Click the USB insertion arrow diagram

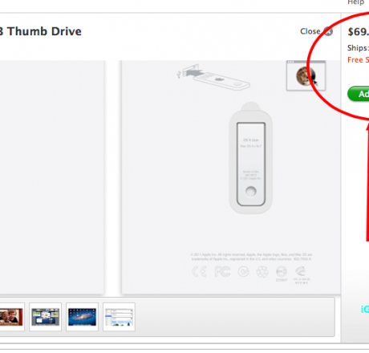point(213,77)
